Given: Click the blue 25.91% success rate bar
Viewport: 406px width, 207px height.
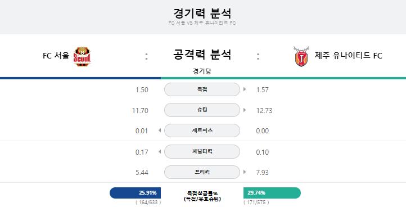Looking at the screenshot, I should (135, 193).
